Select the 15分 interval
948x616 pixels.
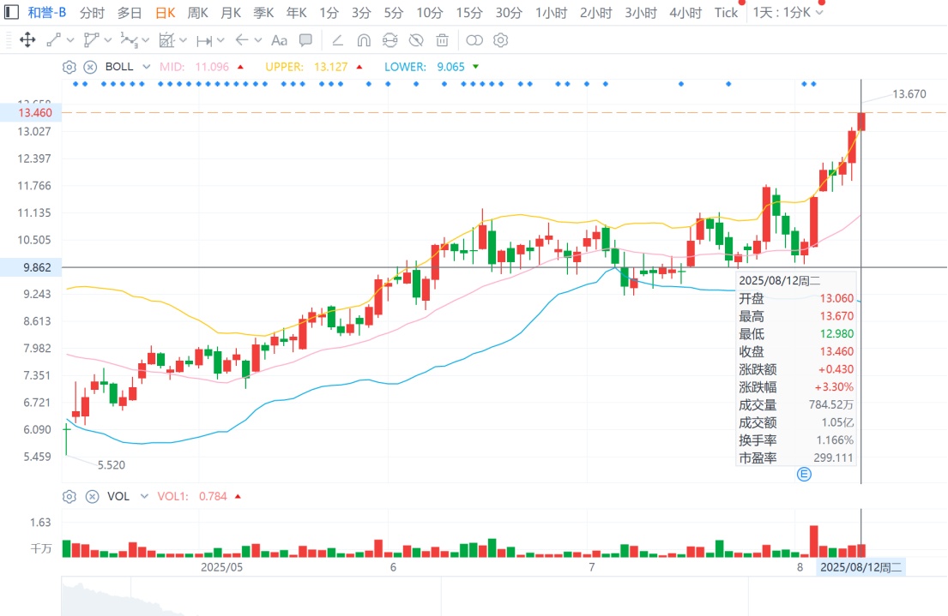point(469,13)
